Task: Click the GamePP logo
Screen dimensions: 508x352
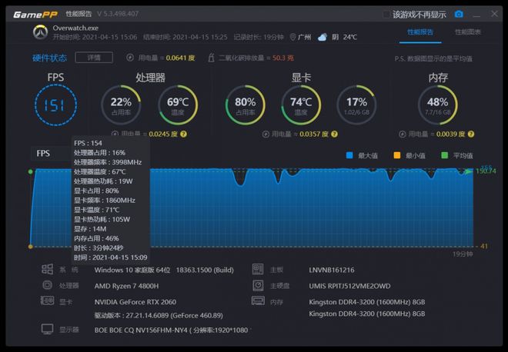Action: (x=35, y=15)
